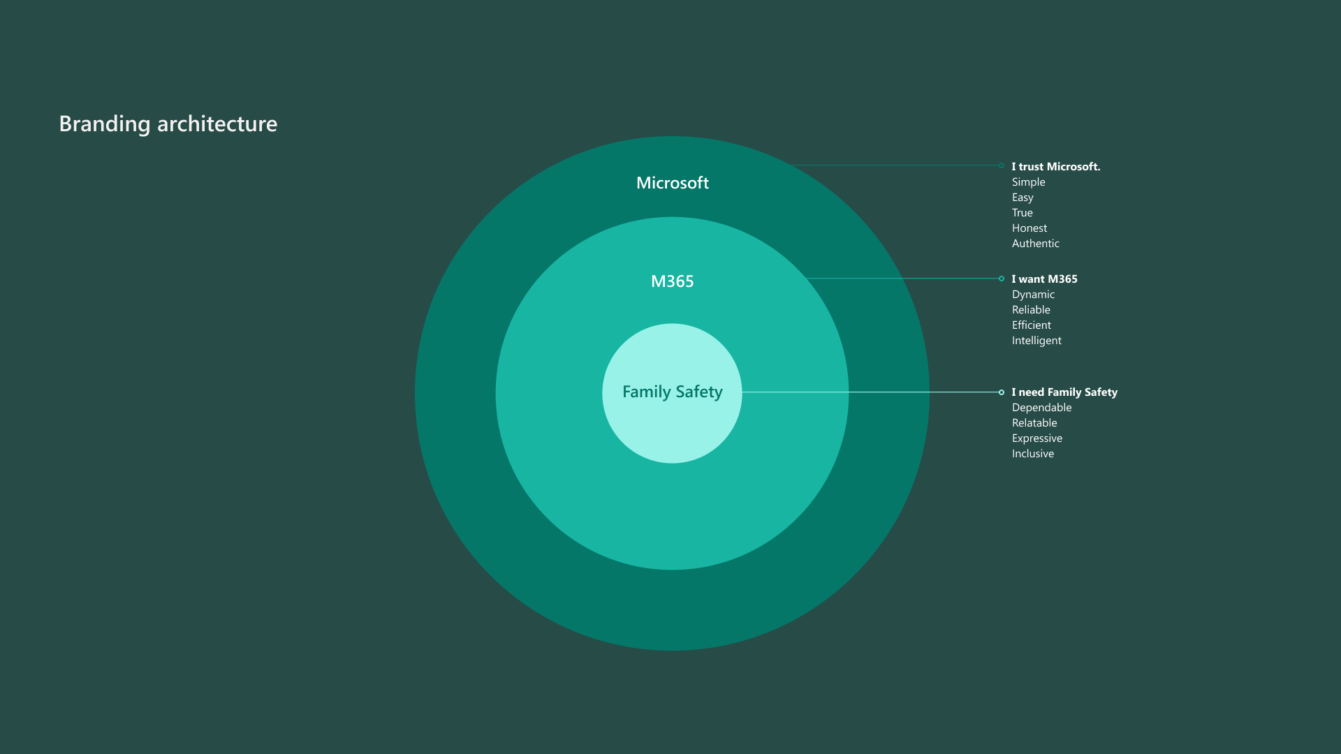The height and width of the screenshot is (754, 1341).
Task: Click the word 'Intelligent'
Action: click(1037, 341)
